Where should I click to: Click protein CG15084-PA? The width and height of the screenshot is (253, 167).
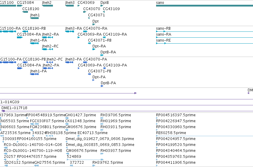[x=29, y=65]
